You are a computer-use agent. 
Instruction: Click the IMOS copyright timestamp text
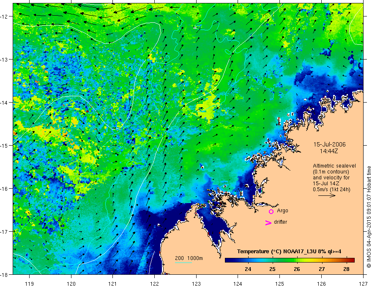pos(369,217)
